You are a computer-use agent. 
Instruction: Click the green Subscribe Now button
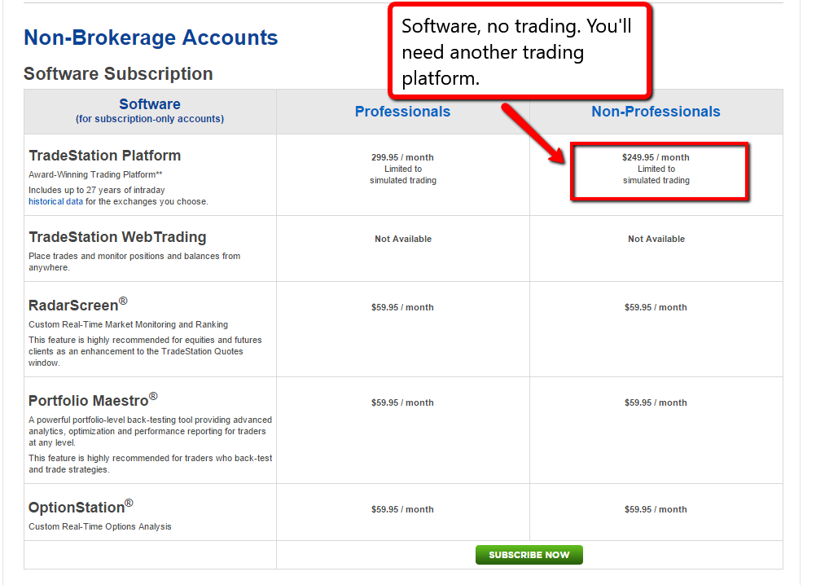coord(529,555)
